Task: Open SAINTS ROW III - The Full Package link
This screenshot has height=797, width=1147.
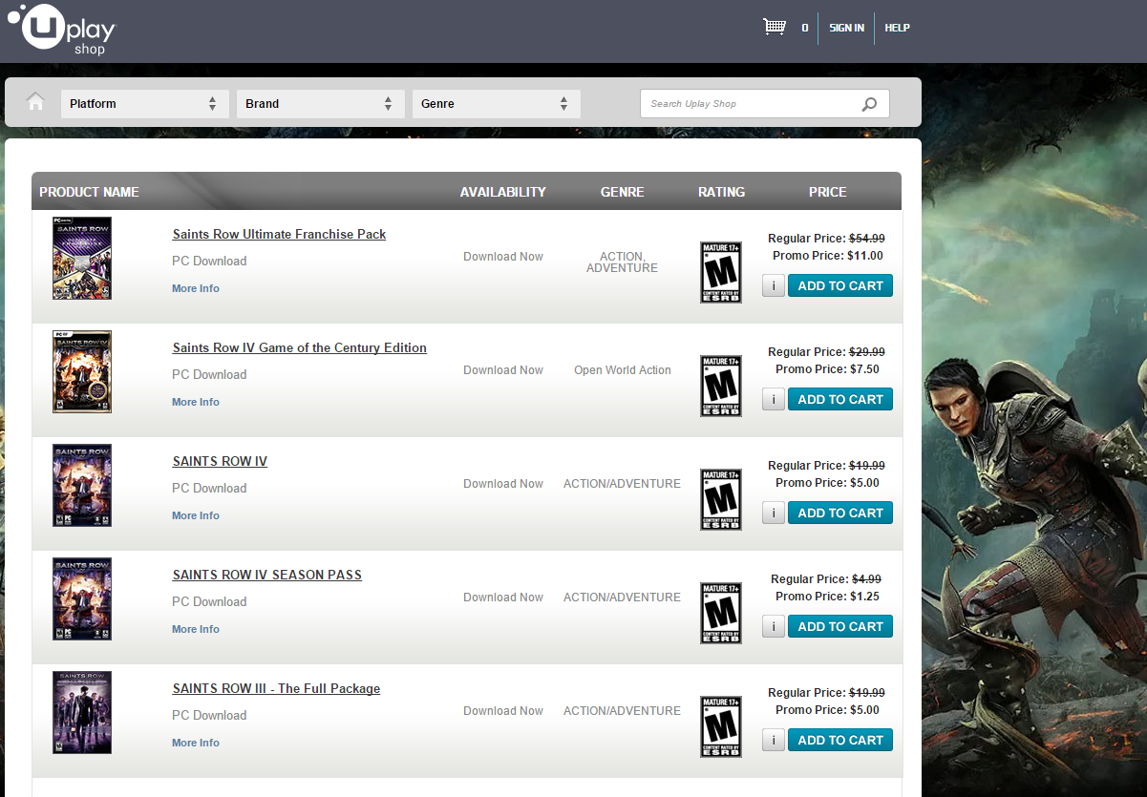Action: click(276, 689)
